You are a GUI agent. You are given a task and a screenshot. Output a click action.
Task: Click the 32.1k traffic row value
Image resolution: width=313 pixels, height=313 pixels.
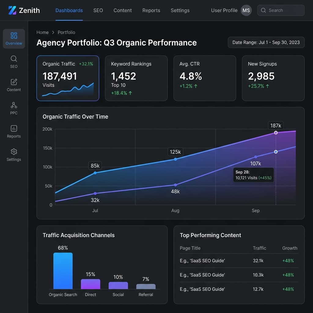coord(258,261)
